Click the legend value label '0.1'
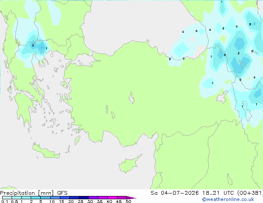263x203 pixels. point(5,201)
